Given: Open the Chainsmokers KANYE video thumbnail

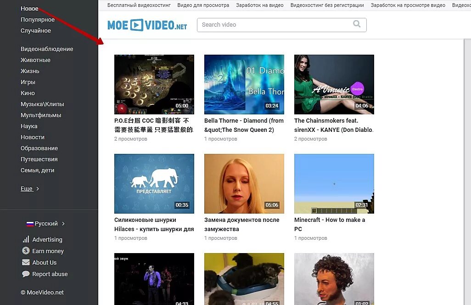Looking at the screenshot, I should 334,85.
